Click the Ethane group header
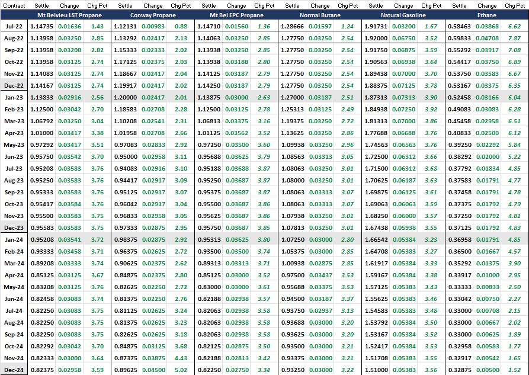 tap(487, 15)
